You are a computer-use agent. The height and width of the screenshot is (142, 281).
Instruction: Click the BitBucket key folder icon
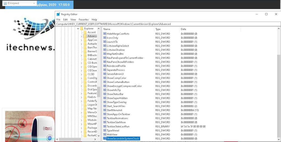85,55
